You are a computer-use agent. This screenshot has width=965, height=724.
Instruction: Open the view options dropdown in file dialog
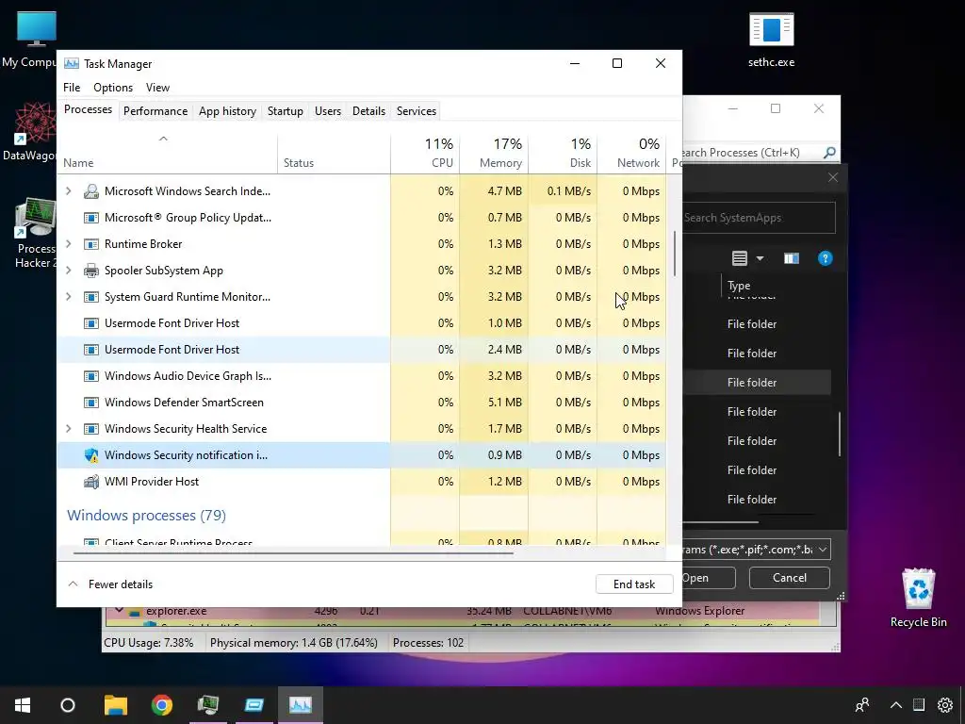pyautogui.click(x=761, y=258)
